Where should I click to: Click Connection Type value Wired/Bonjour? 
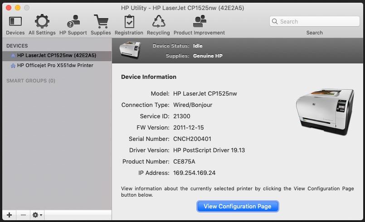click(193, 105)
